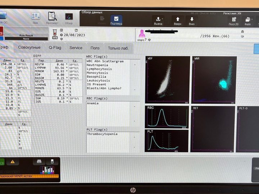The image size is (259, 194).
Task: Click the reagent container icon in status bar
Action: [x=52, y=161]
